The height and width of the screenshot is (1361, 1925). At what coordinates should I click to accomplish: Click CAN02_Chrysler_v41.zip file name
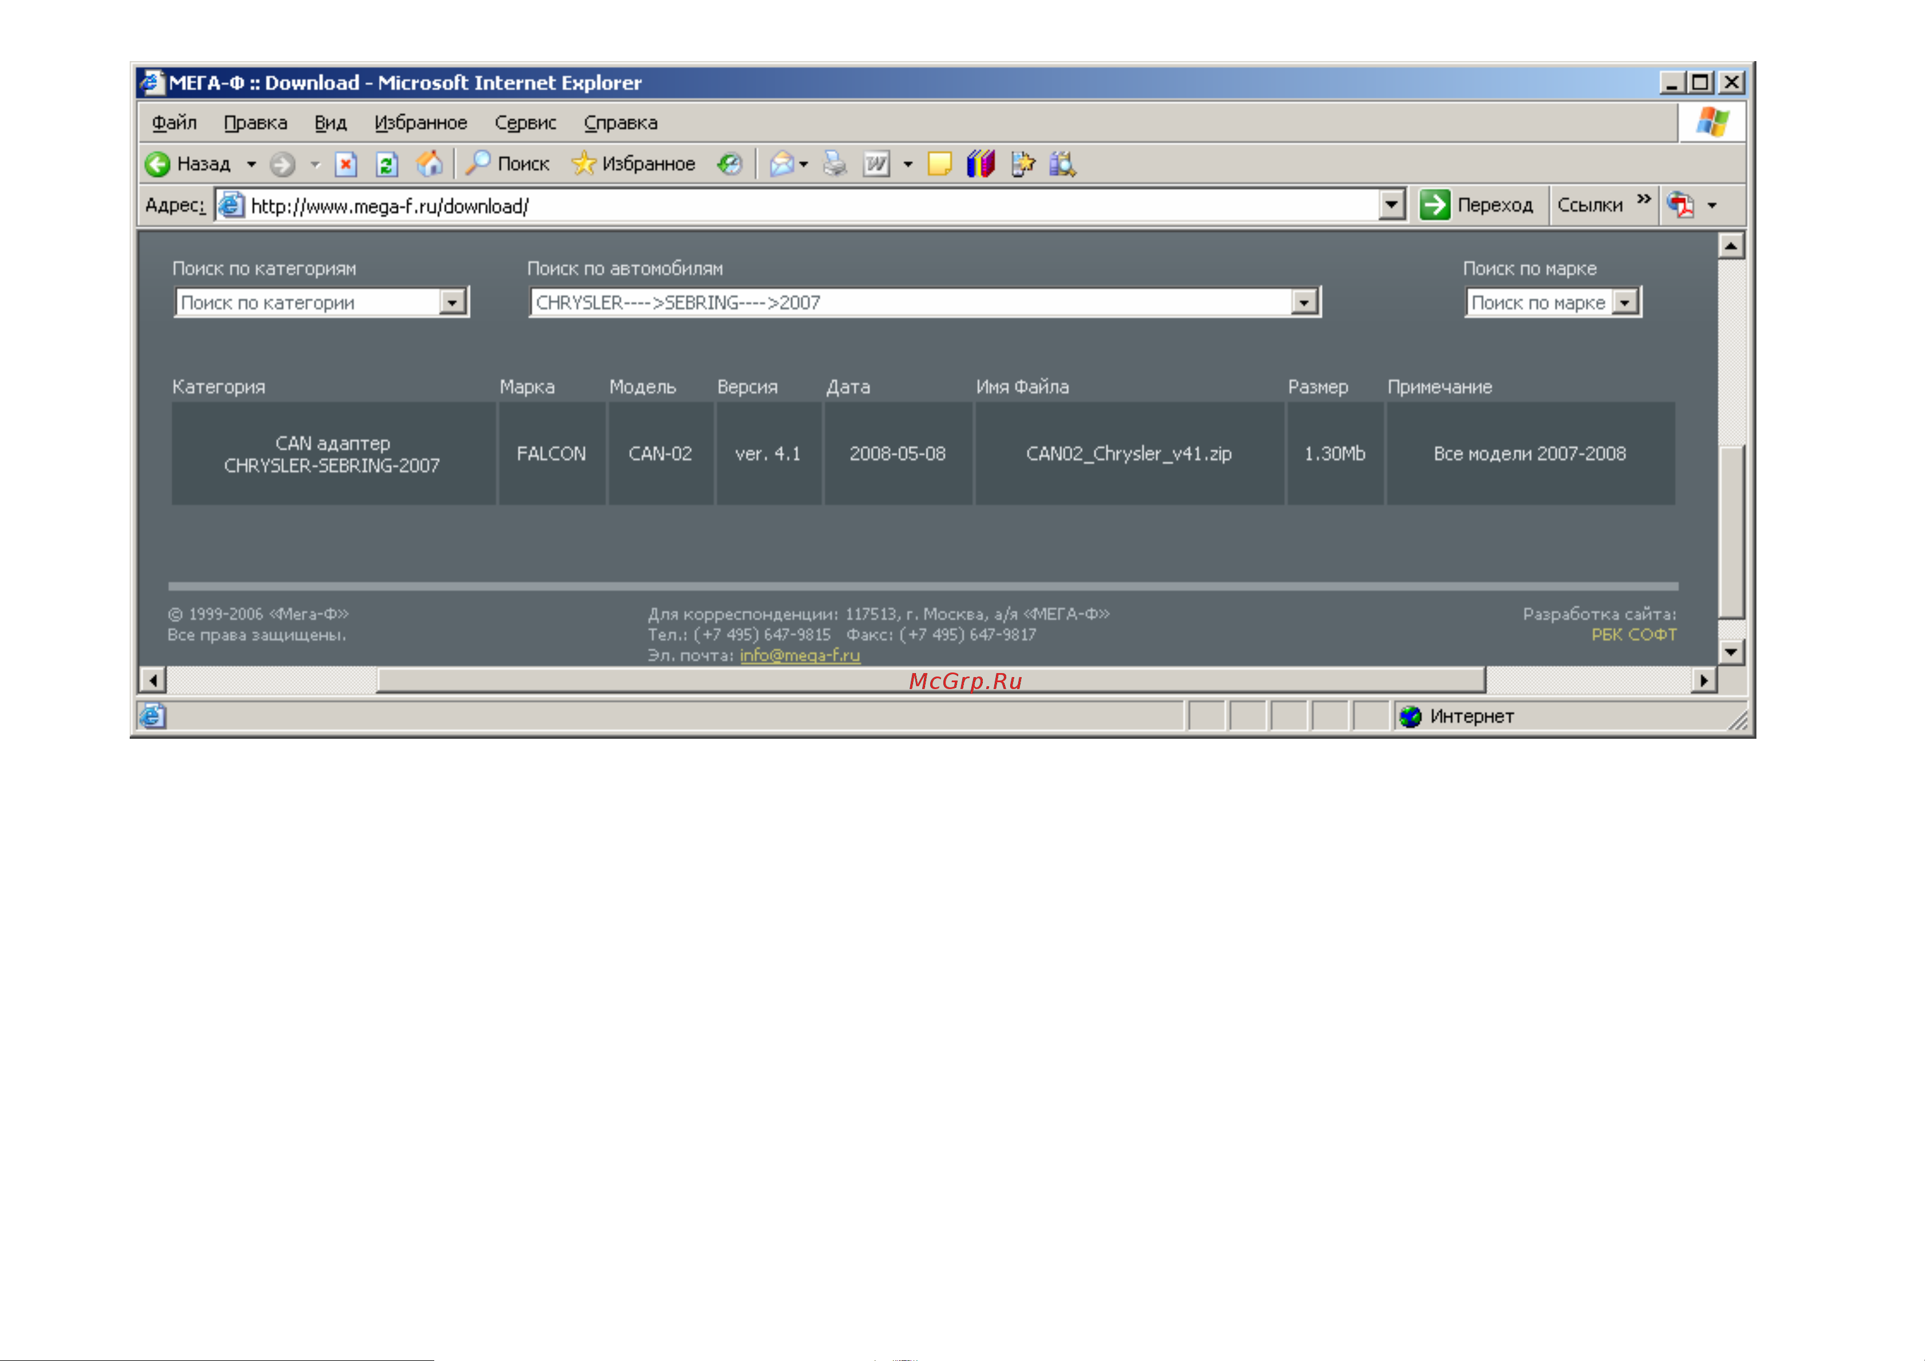1128,454
